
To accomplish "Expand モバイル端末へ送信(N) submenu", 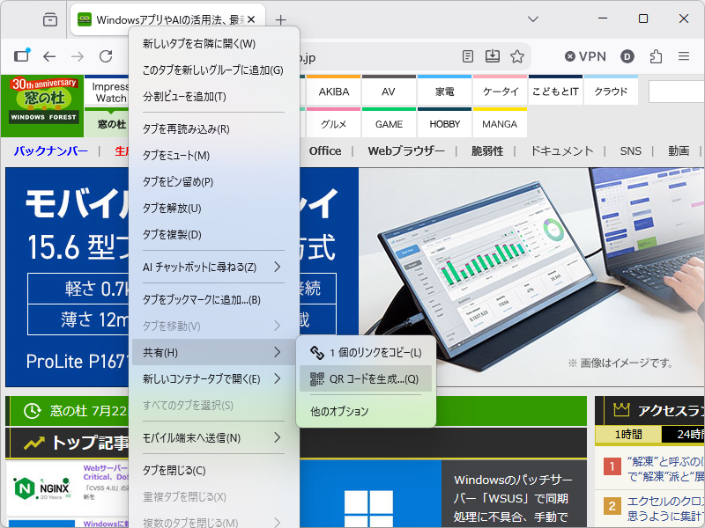I will pos(214,437).
